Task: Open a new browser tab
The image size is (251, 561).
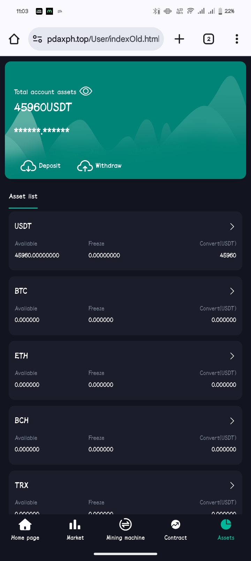Action: click(x=179, y=39)
